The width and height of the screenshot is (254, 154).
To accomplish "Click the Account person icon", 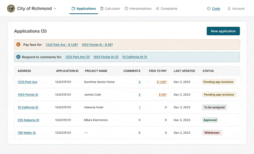I will [x=229, y=9].
